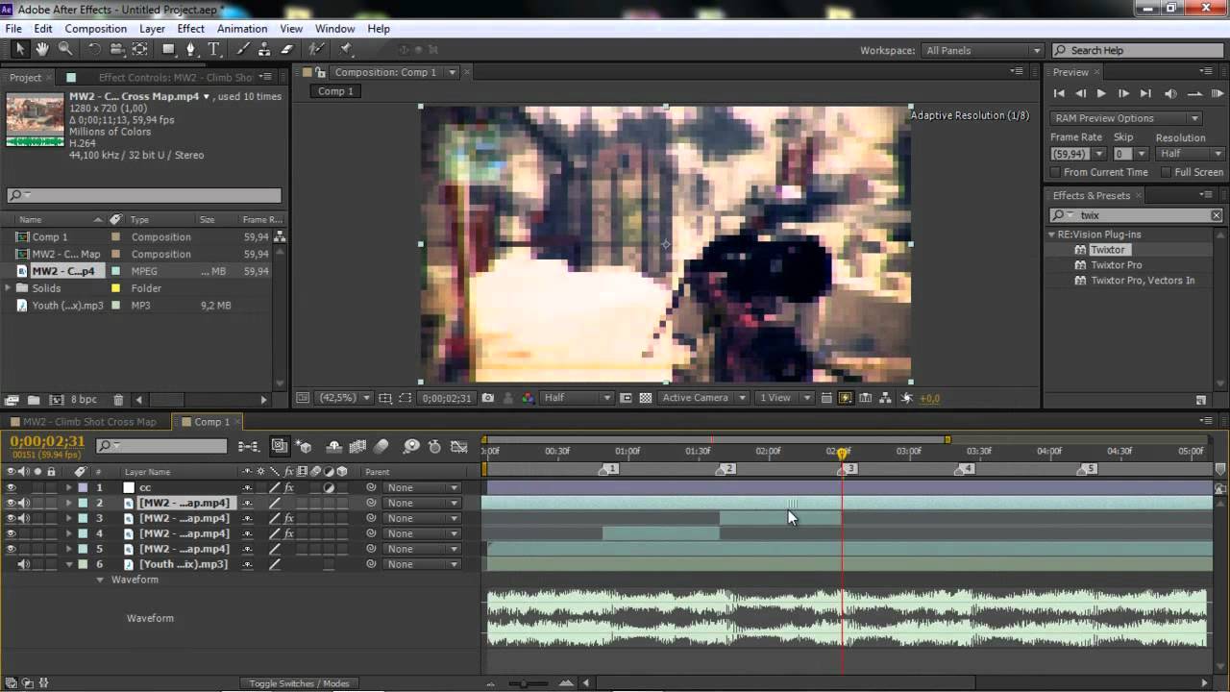Toggle the transparency grid in viewer
This screenshot has height=692, width=1230.
[646, 398]
